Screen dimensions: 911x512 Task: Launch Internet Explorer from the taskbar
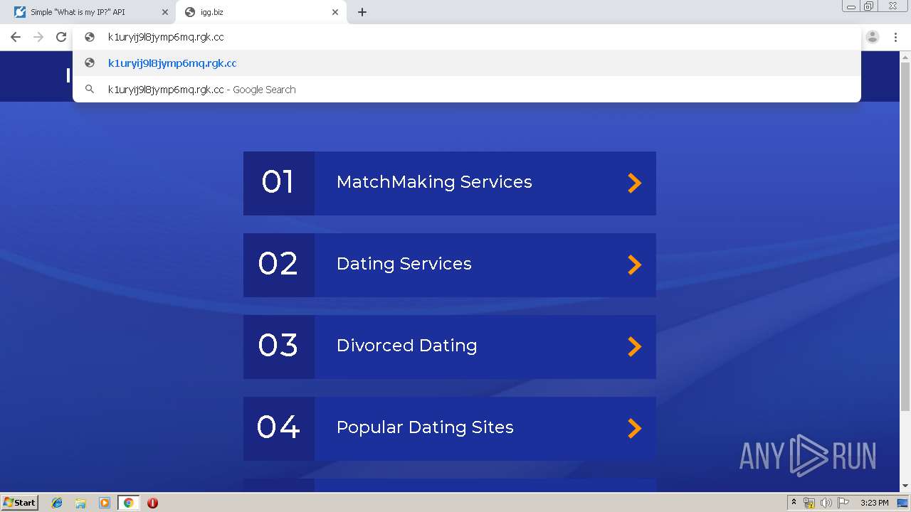(57, 503)
